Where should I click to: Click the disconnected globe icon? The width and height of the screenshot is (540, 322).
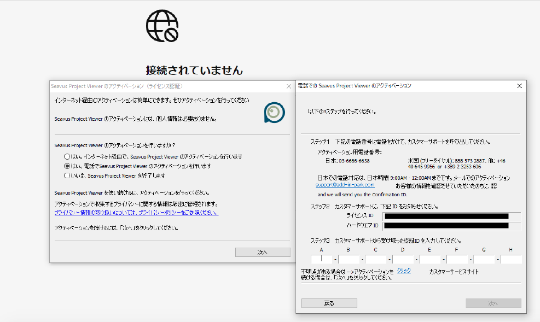coord(162,26)
